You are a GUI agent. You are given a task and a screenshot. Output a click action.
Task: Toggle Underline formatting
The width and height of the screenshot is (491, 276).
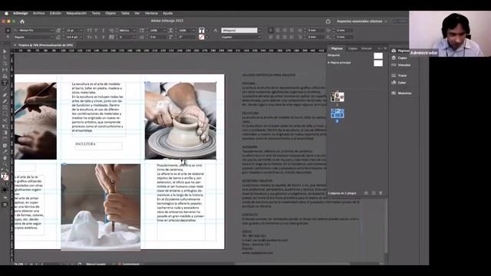coord(103,31)
